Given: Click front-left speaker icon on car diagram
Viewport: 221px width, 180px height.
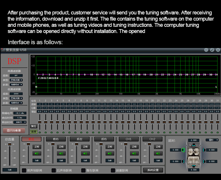Looking at the screenshot, I should coord(183,150).
